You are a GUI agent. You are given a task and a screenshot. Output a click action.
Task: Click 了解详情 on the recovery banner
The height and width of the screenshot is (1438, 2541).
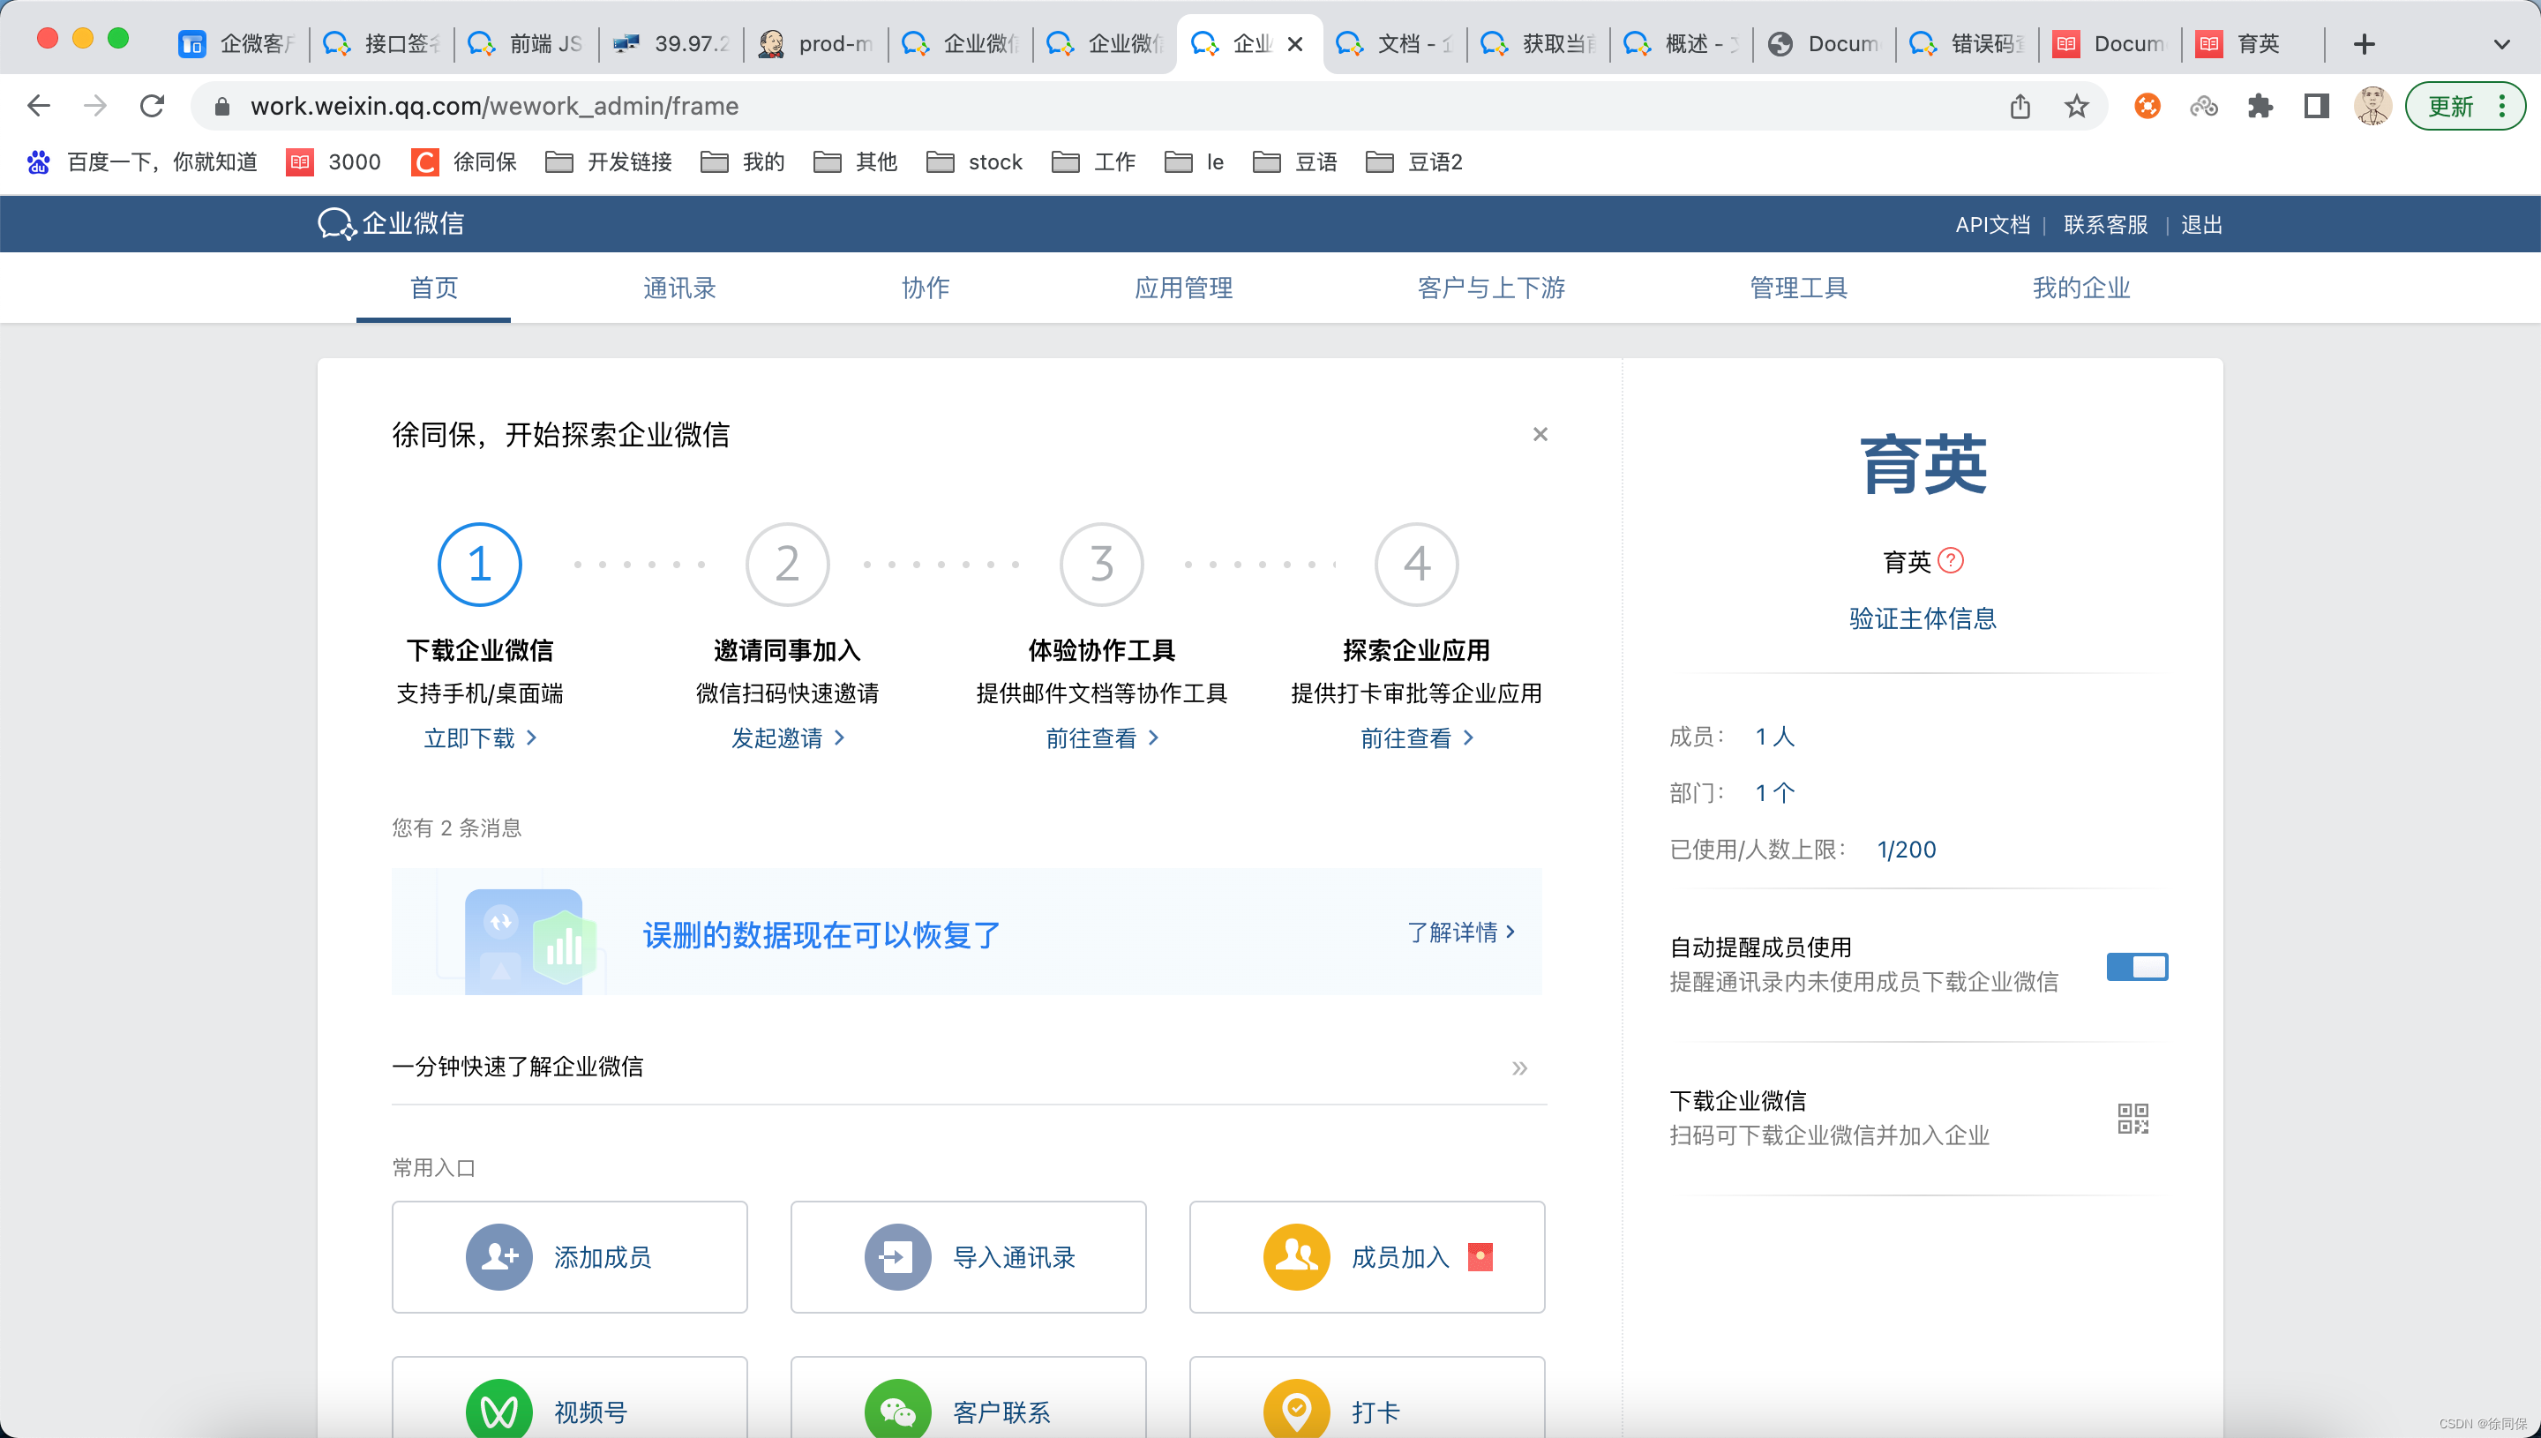tap(1460, 932)
